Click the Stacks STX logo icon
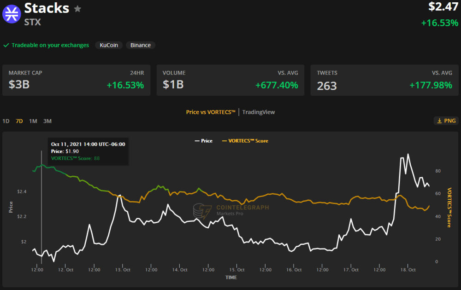Viewport: 461px width, 290px height. click(12, 14)
